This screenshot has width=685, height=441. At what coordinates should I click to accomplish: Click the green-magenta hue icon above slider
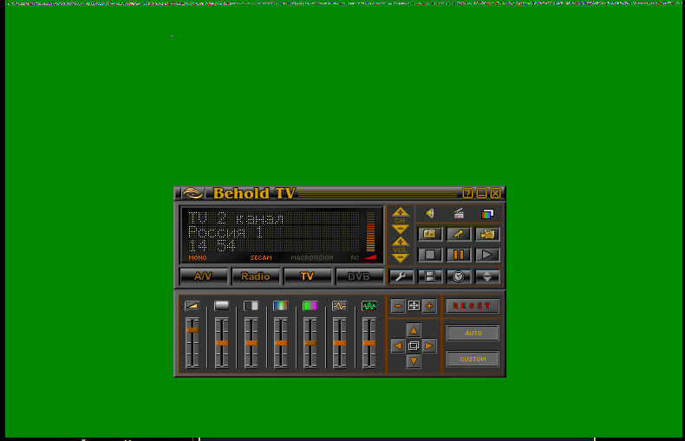310,306
